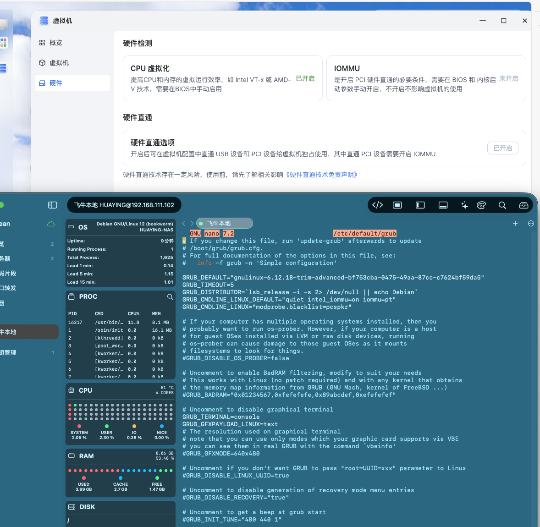Click the HUAYING@192.168.111.102 address pill
This screenshot has width=540, height=527.
tap(124, 205)
